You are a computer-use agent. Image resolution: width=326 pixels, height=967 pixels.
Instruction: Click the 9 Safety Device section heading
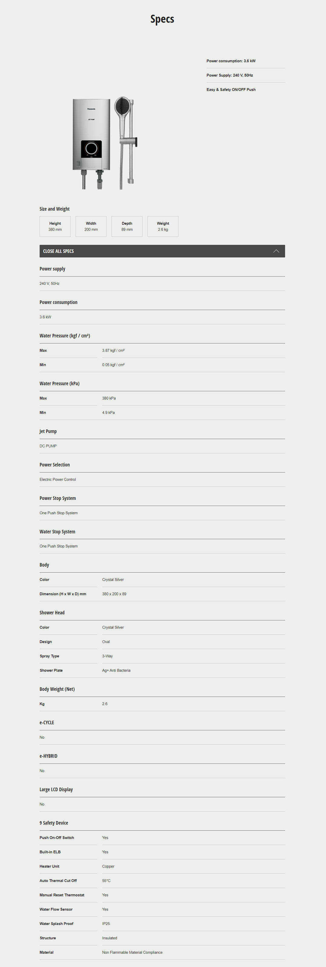(54, 823)
